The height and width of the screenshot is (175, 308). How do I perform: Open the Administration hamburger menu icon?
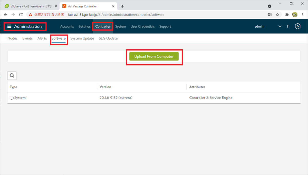[x=9, y=26]
